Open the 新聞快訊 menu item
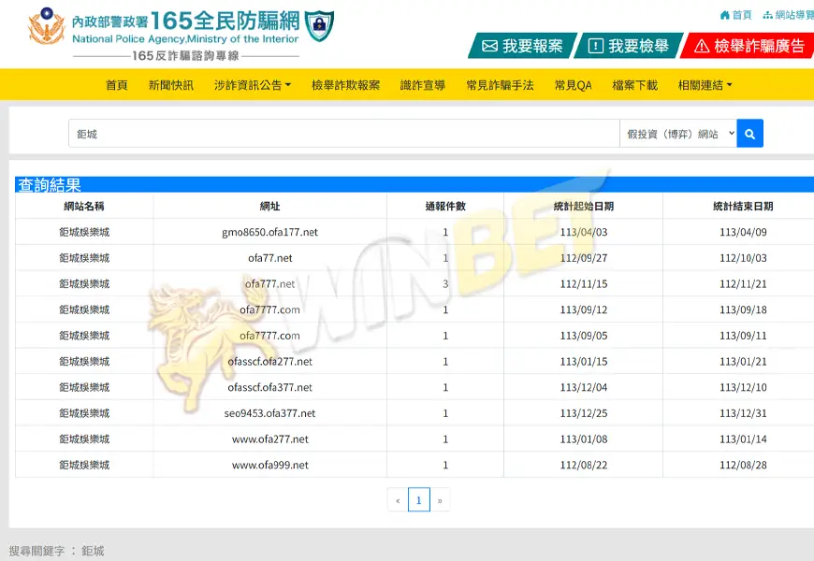814x561 pixels. (x=170, y=85)
